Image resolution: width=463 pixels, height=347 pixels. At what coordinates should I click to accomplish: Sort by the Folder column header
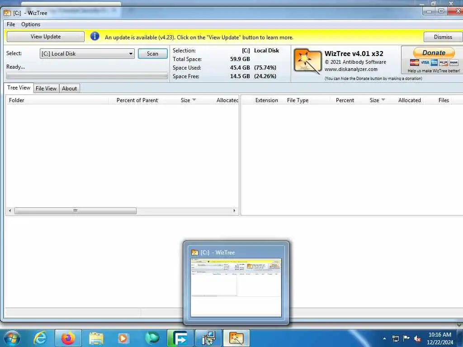[x=57, y=100]
